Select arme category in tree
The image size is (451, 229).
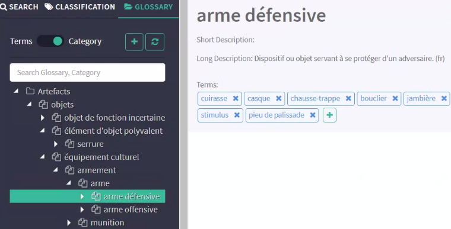click(100, 183)
